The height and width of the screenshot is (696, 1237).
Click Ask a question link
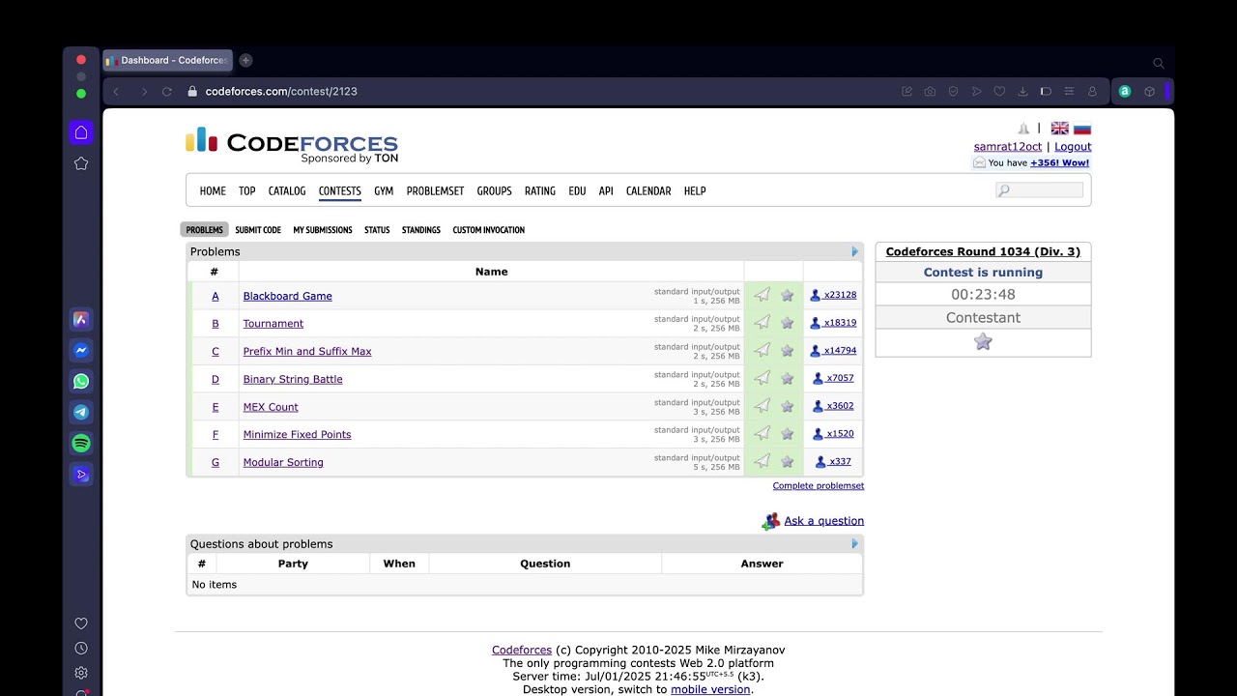pyautogui.click(x=823, y=521)
